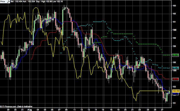Click the 27 date axis label
Screen dimensions: 180x111
point(162,110)
